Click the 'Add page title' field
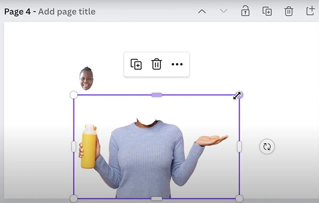Screen dimensions: 319x203 67,11
